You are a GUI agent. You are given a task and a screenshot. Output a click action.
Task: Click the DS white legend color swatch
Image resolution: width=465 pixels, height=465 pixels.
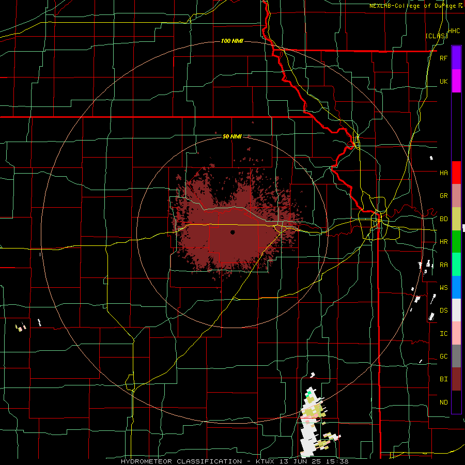456,310
